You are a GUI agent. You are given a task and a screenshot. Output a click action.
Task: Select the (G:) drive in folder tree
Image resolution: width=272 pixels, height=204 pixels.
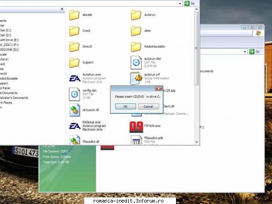click(9, 50)
